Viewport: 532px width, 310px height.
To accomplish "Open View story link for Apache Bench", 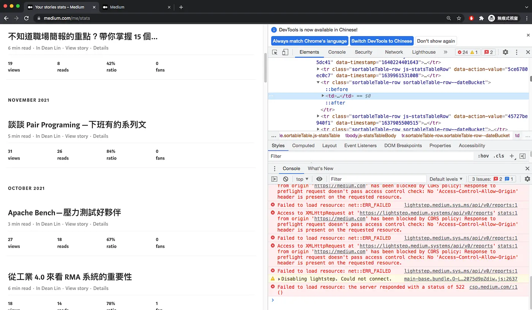I will (77, 224).
